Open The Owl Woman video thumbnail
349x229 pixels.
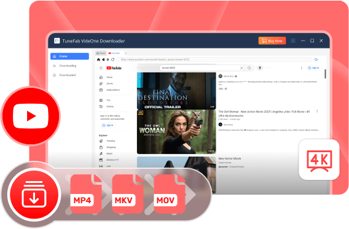176,132
